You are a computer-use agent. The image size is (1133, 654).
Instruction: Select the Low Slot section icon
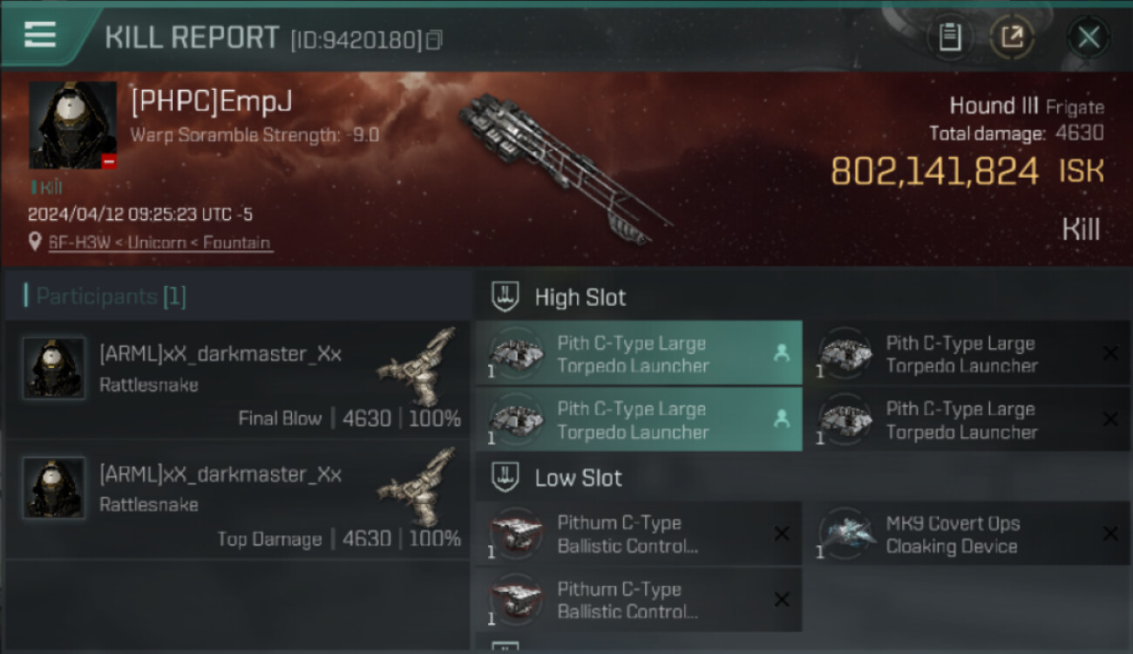coord(506,477)
